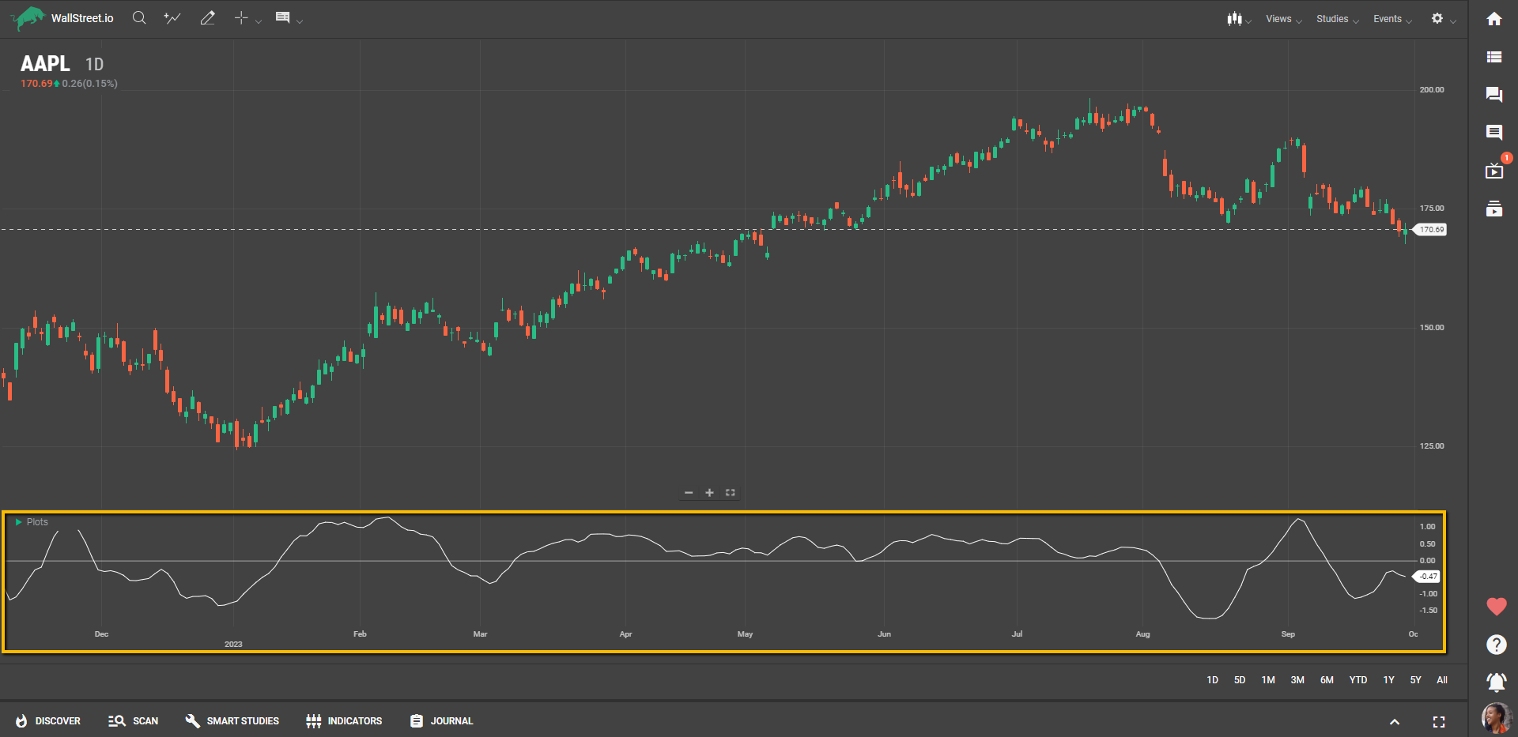Open the help question mark icon
The image size is (1518, 737).
[x=1497, y=645]
